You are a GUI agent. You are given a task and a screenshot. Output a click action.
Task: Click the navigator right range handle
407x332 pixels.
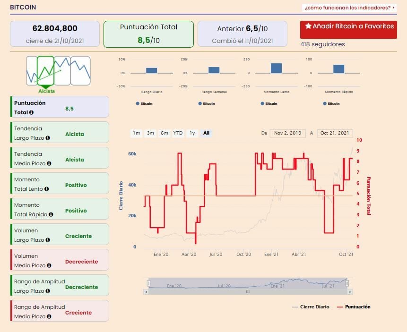coord(347,283)
